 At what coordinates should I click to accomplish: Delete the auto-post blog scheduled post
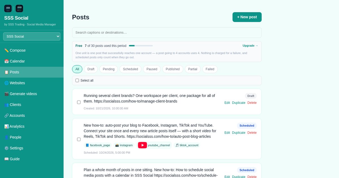pyautogui.click(x=252, y=133)
